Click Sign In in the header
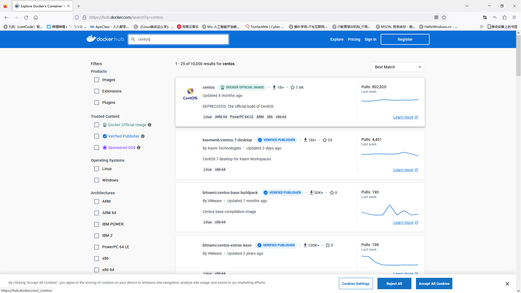The width and height of the screenshot is (521, 293). [x=370, y=39]
